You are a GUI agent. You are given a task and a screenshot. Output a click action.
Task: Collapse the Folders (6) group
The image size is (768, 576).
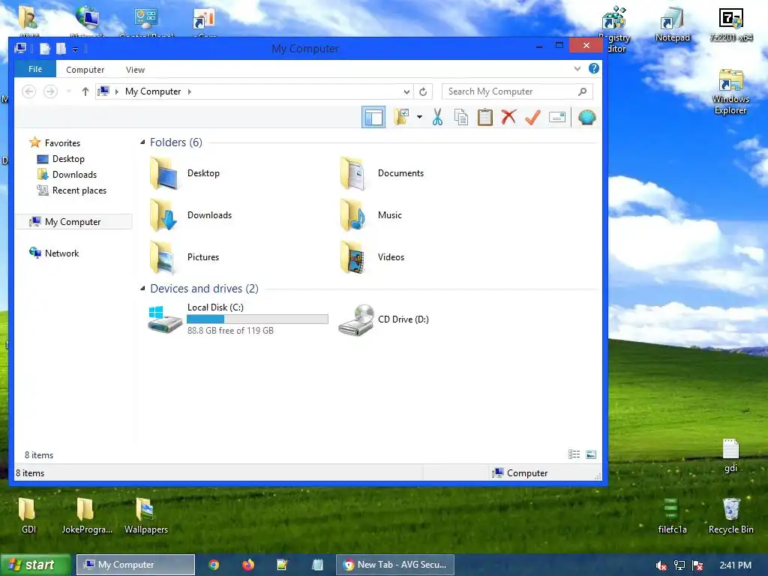tap(142, 142)
